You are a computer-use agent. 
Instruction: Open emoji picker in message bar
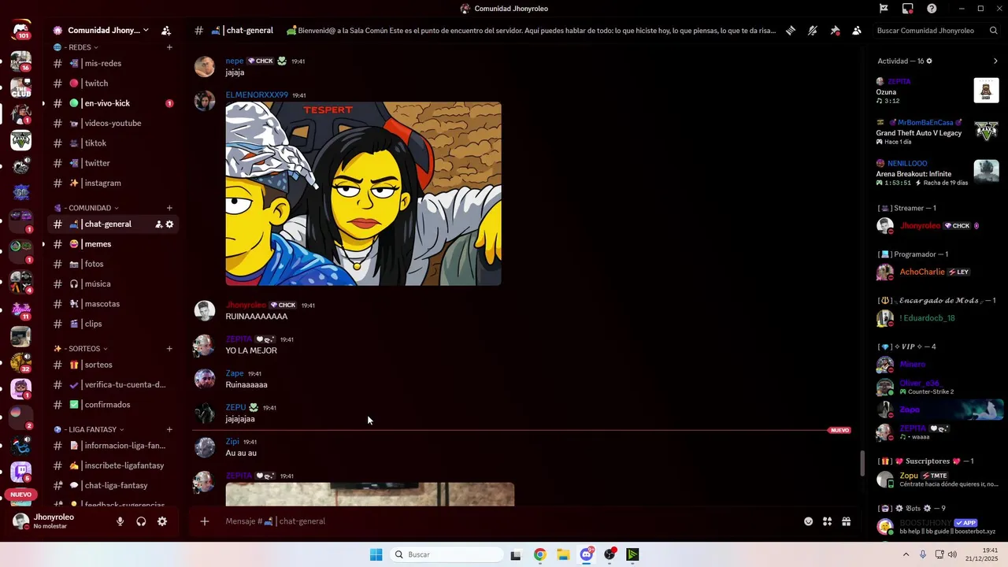coord(808,521)
